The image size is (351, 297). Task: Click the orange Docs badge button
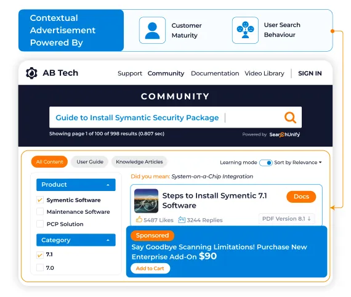point(301,197)
